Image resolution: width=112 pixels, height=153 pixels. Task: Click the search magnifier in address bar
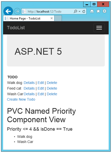tap(75, 11)
